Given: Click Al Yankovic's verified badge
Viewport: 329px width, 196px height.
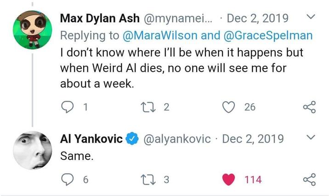Looking at the screenshot, I should (133, 138).
